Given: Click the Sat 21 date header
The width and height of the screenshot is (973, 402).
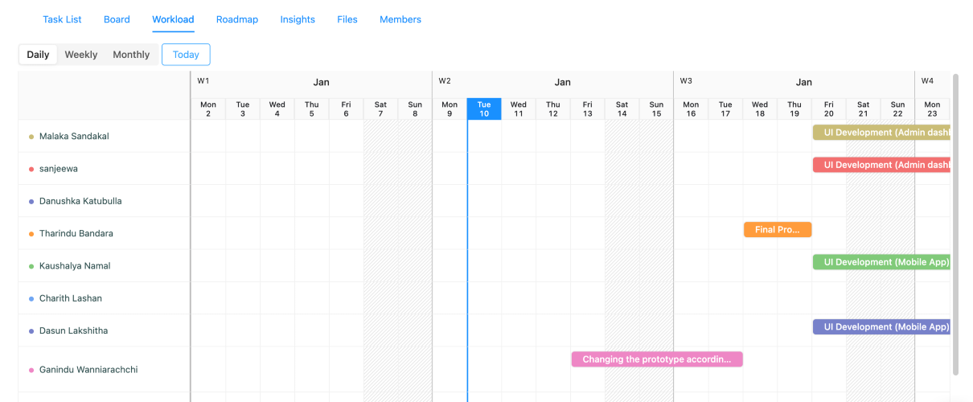Looking at the screenshot, I should click(864, 109).
